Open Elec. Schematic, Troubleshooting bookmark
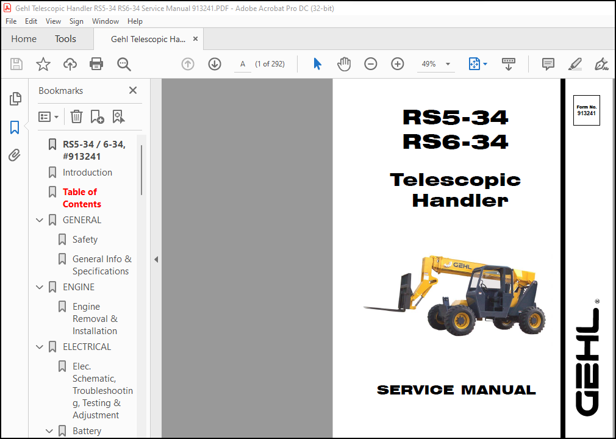This screenshot has height=439, width=616. pyautogui.click(x=102, y=391)
